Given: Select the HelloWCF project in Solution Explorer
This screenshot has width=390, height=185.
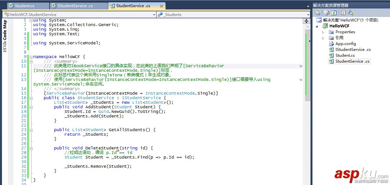Looking at the screenshot, I should coord(339,26).
